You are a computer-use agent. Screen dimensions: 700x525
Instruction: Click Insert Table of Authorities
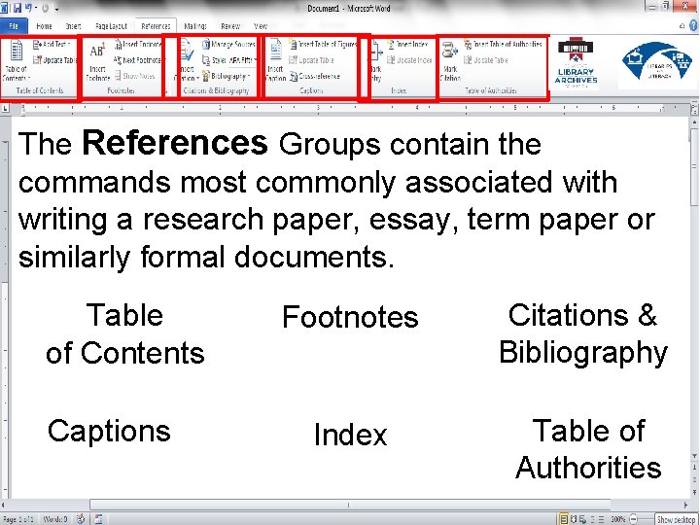503,44
